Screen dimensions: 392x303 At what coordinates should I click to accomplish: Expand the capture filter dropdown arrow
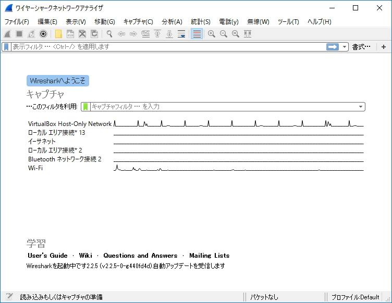coord(361,107)
